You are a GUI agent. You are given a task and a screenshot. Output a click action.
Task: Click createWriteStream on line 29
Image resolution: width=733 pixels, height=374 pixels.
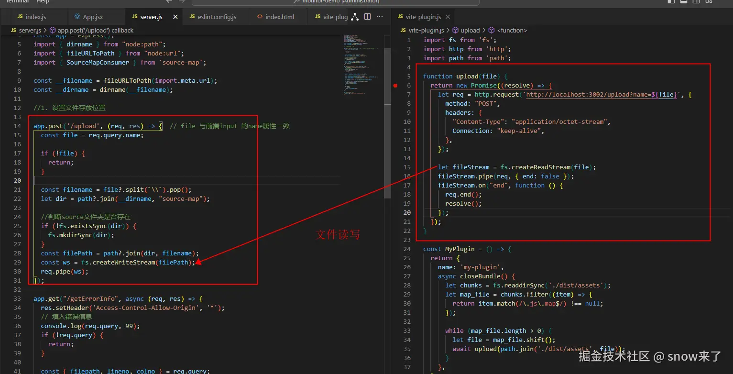124,263
